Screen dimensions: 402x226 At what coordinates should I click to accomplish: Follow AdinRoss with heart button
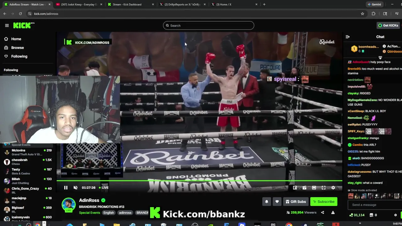point(277,202)
